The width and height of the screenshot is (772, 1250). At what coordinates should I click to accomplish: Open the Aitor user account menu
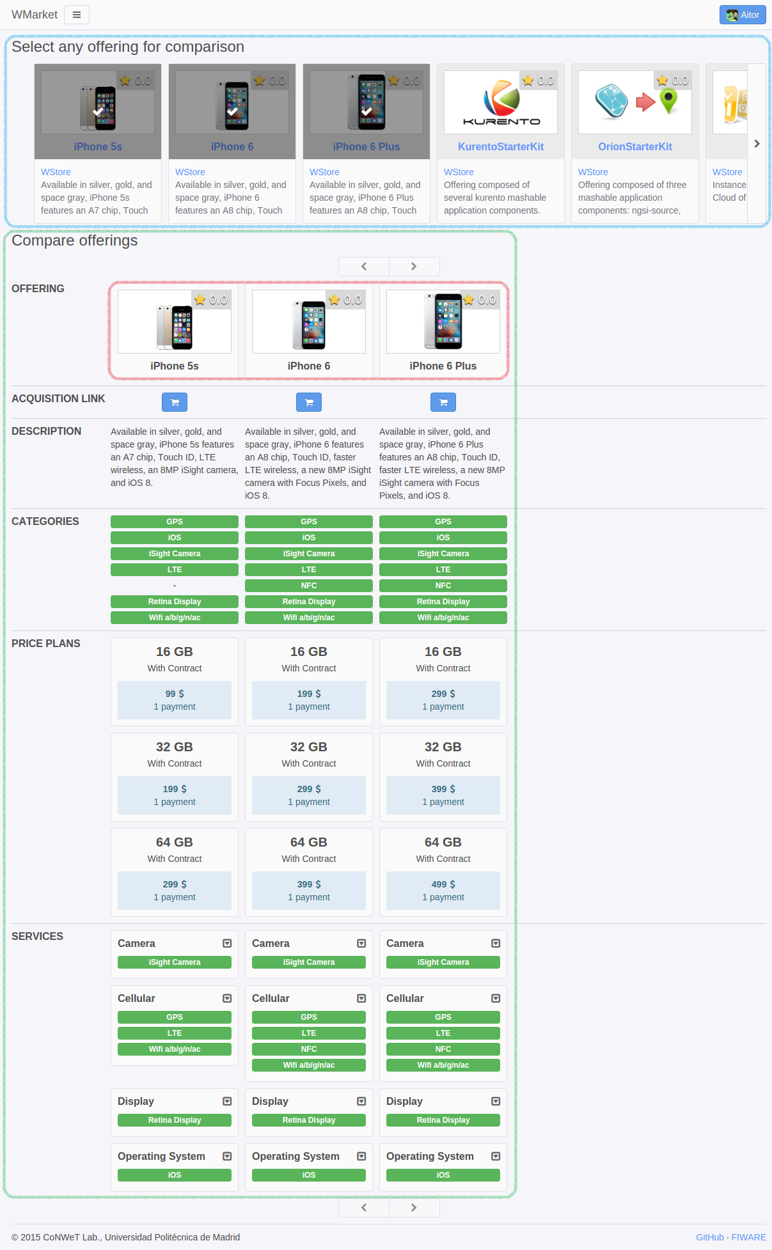743,15
